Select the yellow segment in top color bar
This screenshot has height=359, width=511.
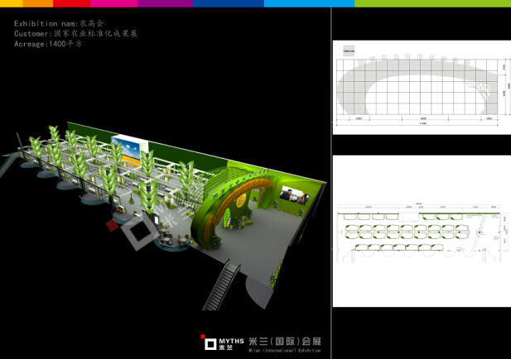pyautogui.click(x=11, y=3)
